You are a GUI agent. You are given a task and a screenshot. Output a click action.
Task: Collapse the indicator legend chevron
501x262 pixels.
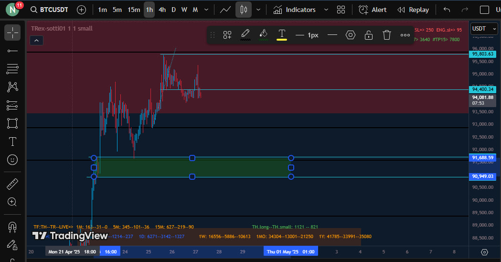tap(36, 40)
